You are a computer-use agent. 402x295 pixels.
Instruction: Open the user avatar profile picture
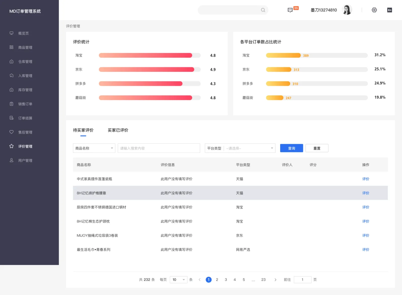pos(347,10)
